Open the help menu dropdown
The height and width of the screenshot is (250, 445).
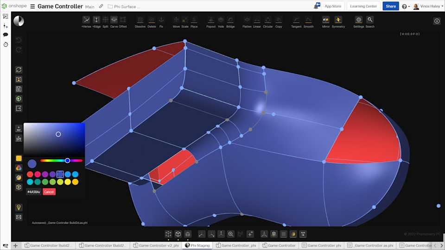[x=406, y=6]
